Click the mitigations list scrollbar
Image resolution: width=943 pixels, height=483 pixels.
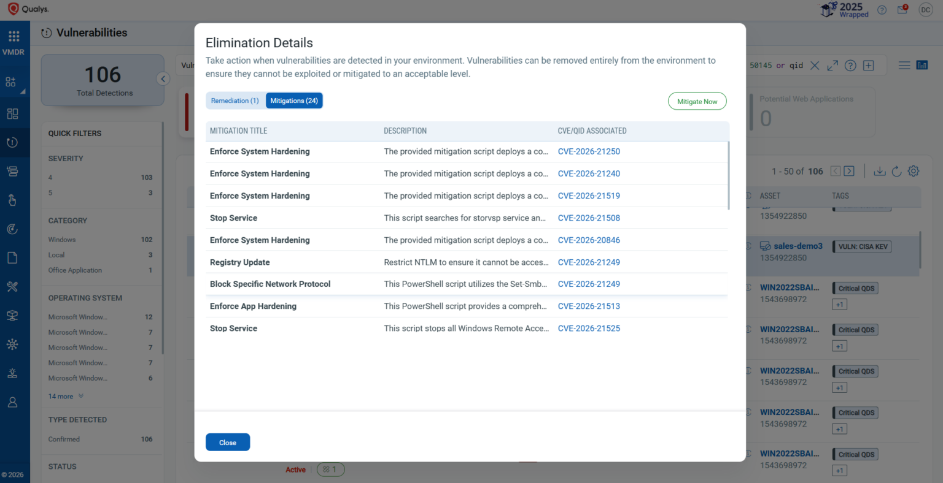coord(729,176)
